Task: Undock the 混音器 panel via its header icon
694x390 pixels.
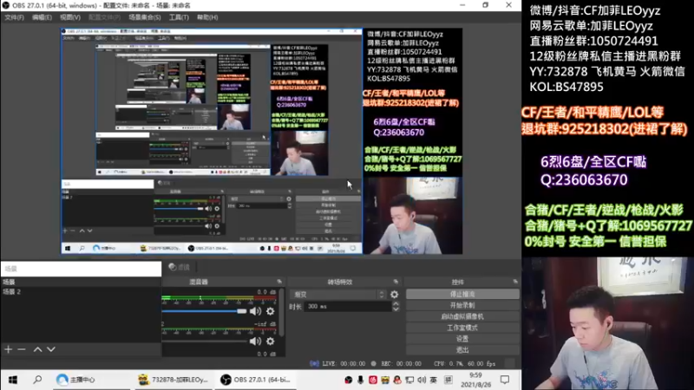Action: point(279,282)
